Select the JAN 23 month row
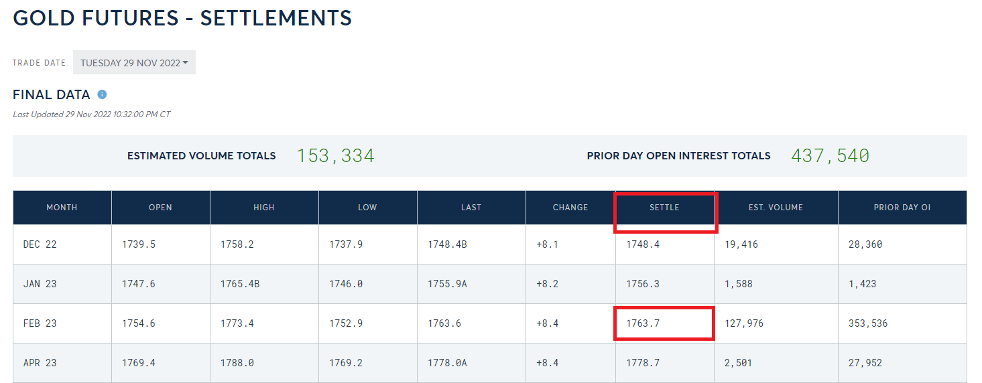 [40, 284]
